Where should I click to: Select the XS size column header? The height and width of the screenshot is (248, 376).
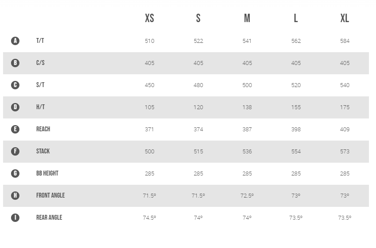pos(150,18)
